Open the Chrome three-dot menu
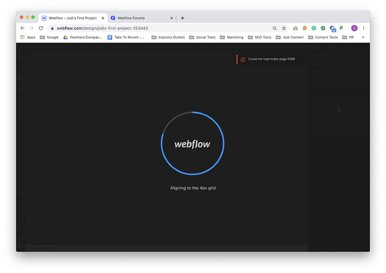The image size is (386, 273). click(x=364, y=29)
